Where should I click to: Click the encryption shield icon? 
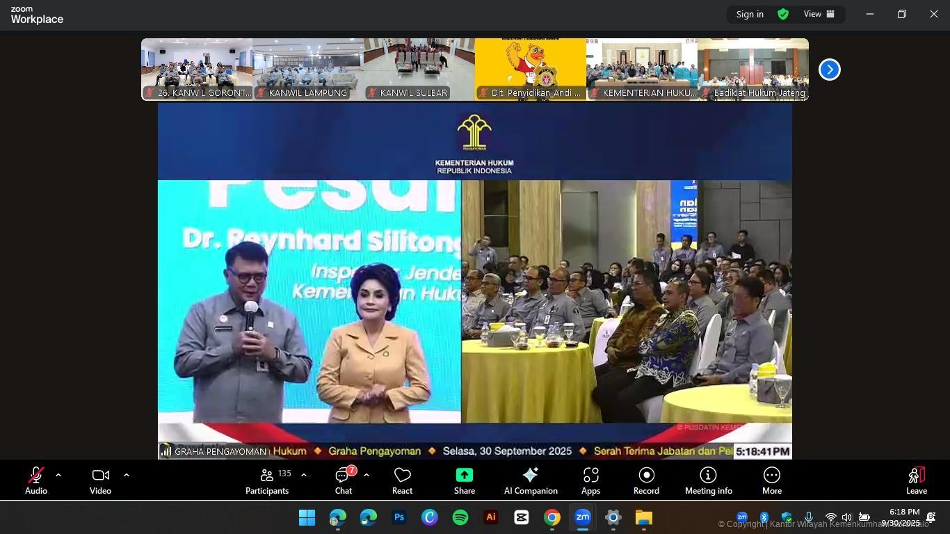[783, 14]
